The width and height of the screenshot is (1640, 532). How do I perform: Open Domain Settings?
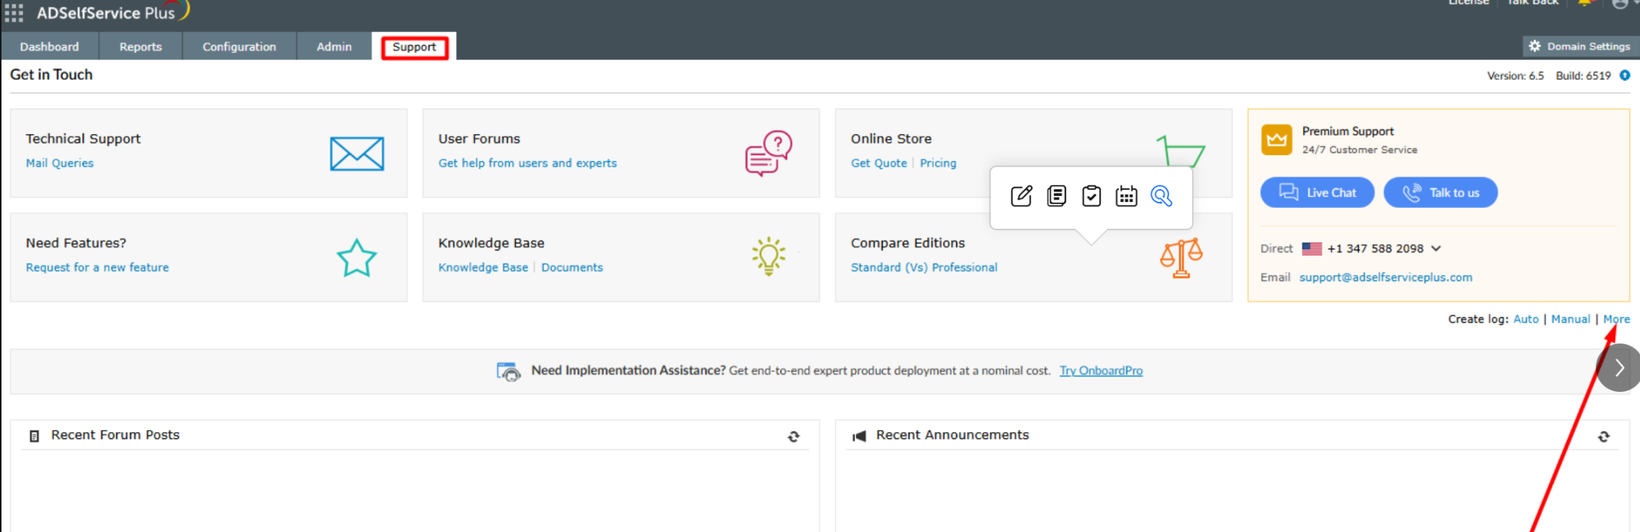pyautogui.click(x=1579, y=46)
